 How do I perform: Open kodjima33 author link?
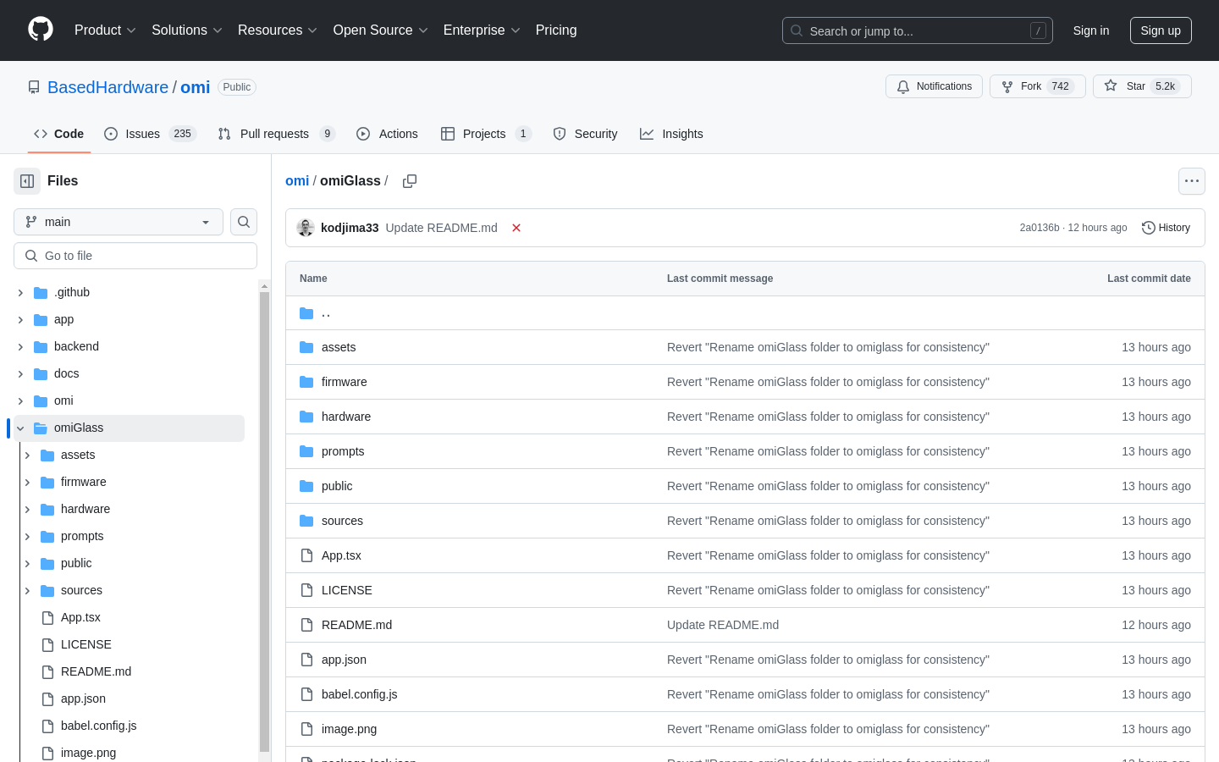pos(350,228)
